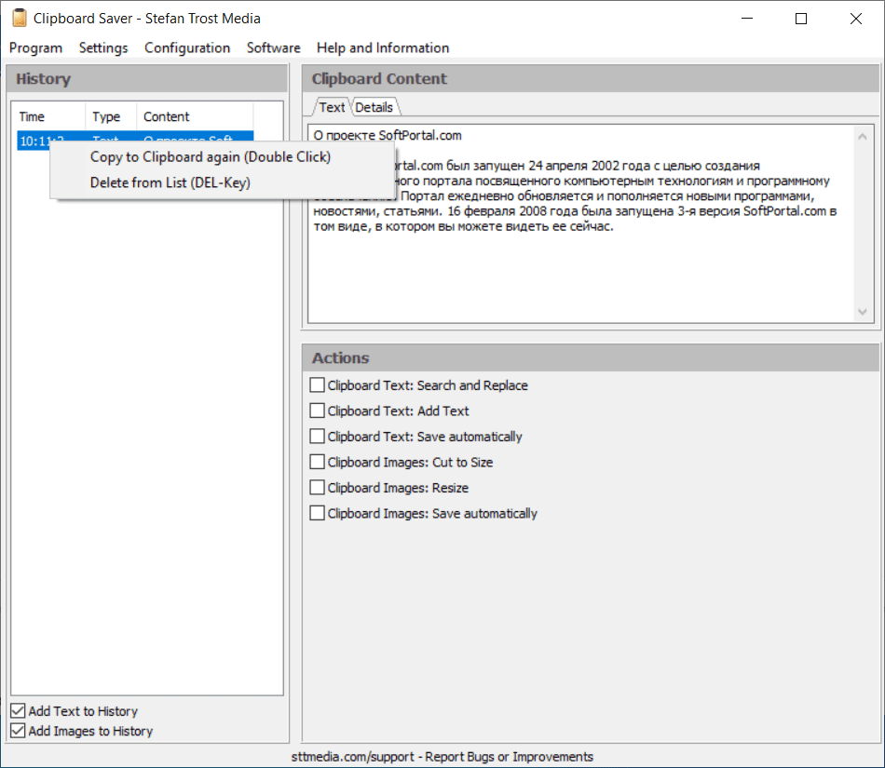Viewport: 885px width, 768px height.
Task: Switch to the Text tab
Action: pyautogui.click(x=332, y=107)
